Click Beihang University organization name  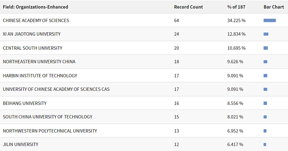(25, 103)
